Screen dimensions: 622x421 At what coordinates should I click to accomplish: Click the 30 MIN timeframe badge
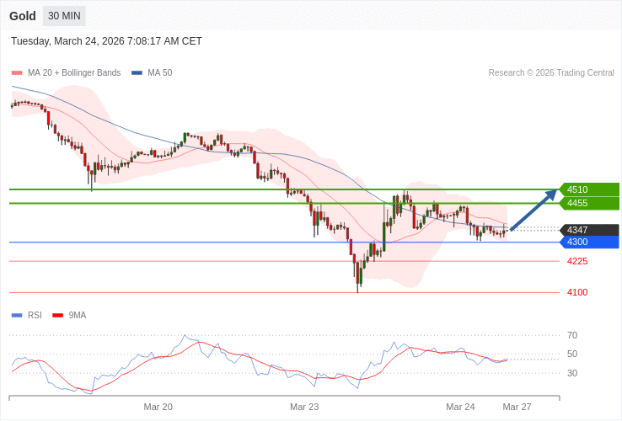coord(64,16)
